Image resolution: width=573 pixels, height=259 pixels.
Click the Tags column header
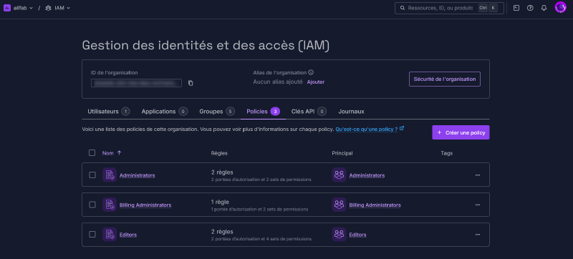tap(446, 153)
